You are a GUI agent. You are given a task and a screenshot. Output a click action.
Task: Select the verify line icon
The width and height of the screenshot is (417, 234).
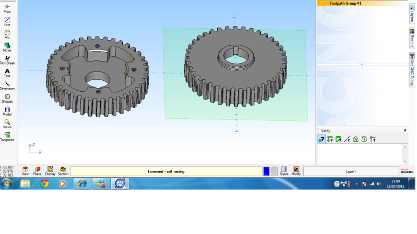tap(330, 139)
